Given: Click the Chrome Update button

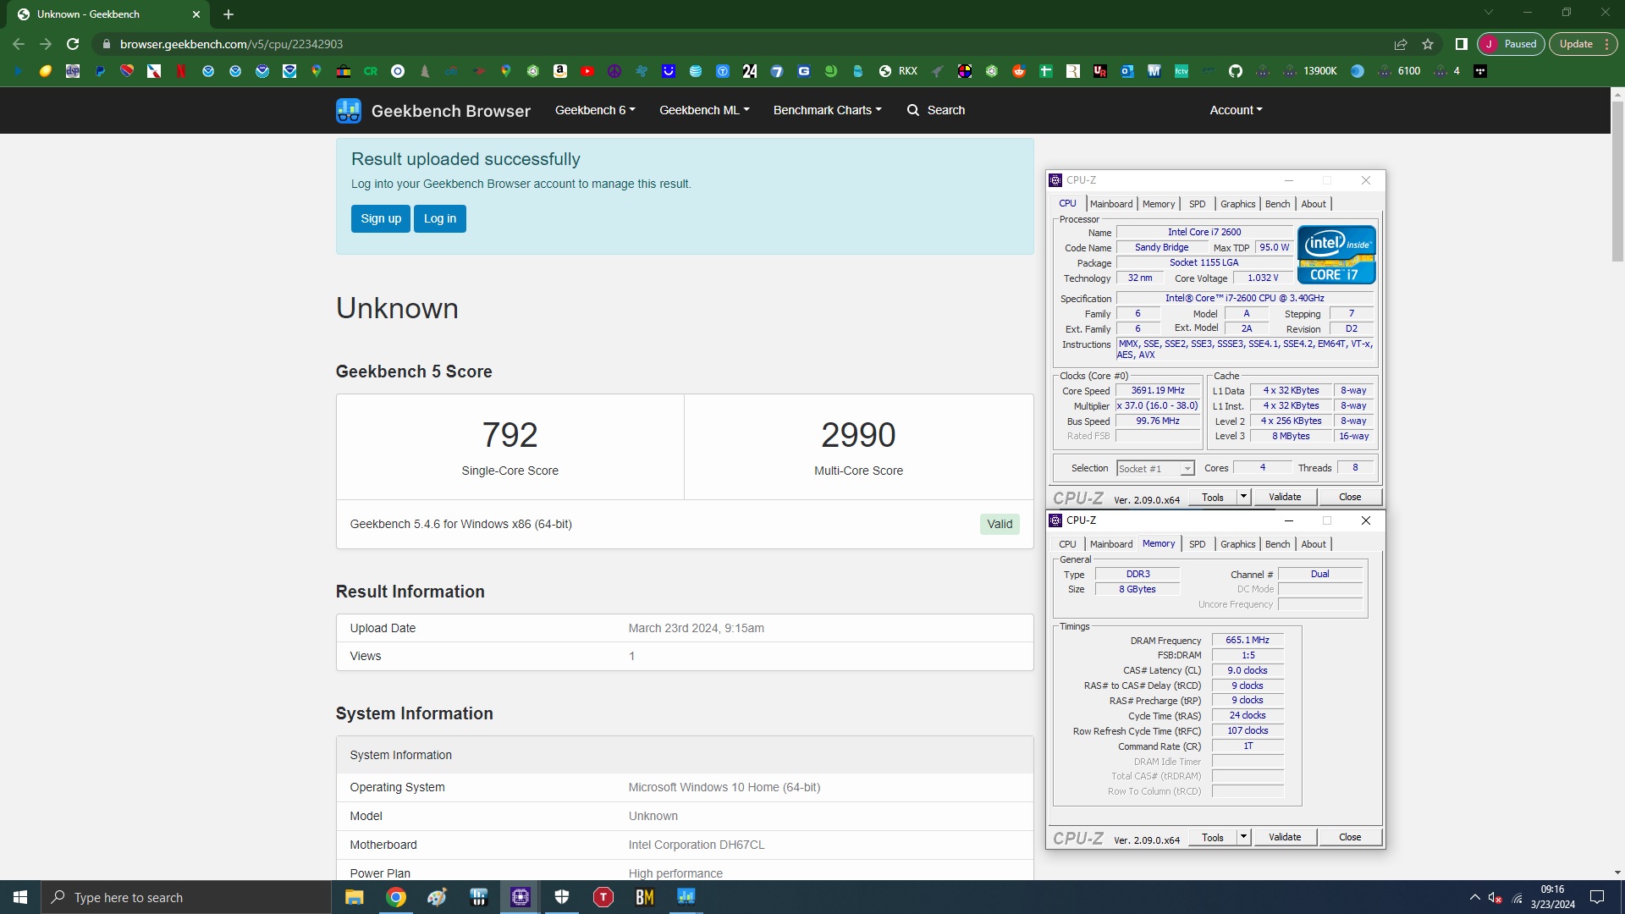Looking at the screenshot, I should (1584, 44).
